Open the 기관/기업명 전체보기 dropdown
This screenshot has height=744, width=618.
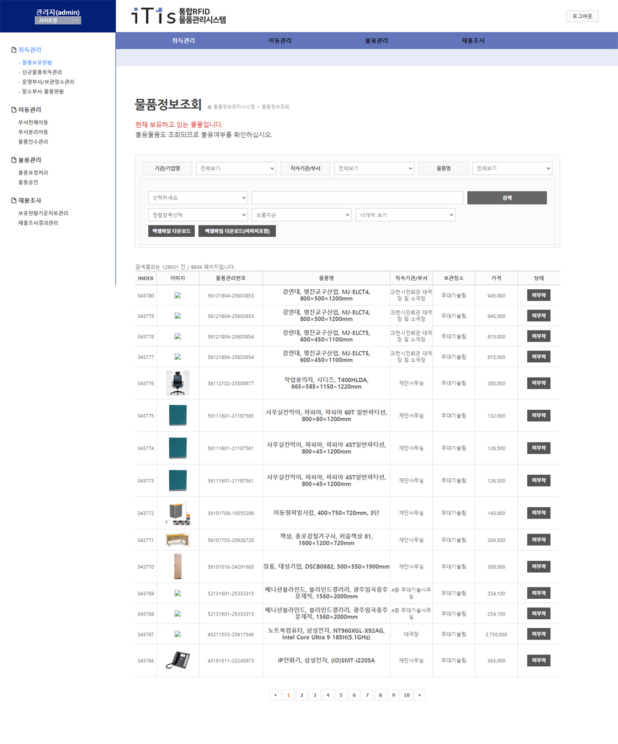[236, 168]
